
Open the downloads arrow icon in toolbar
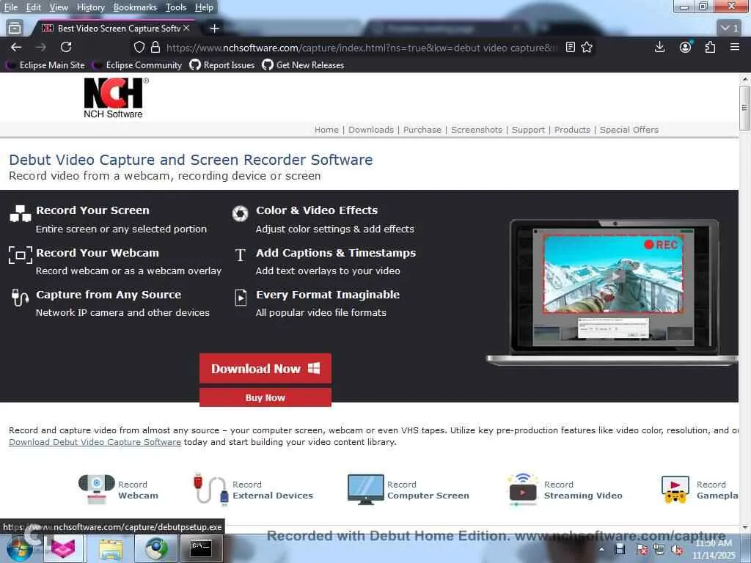pos(659,47)
